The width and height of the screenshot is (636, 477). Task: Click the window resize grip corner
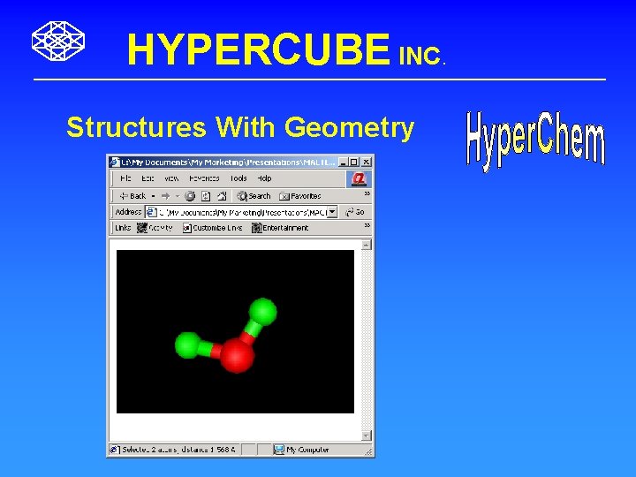tap(368, 451)
